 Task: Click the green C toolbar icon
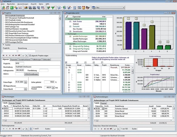pyautogui.click(x=12, y=8)
